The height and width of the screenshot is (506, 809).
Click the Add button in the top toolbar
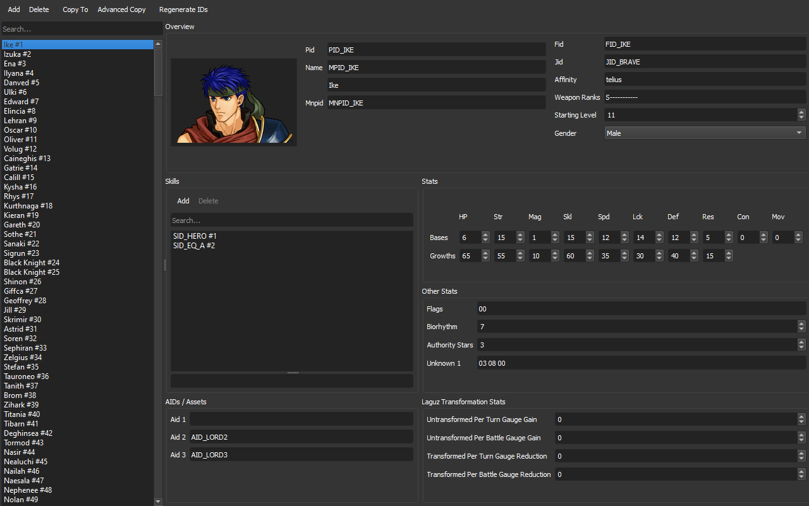(x=13, y=9)
